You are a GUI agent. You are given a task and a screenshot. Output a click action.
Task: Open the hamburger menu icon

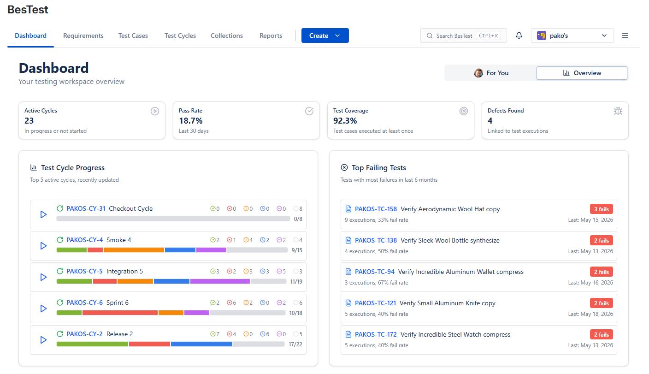click(625, 36)
